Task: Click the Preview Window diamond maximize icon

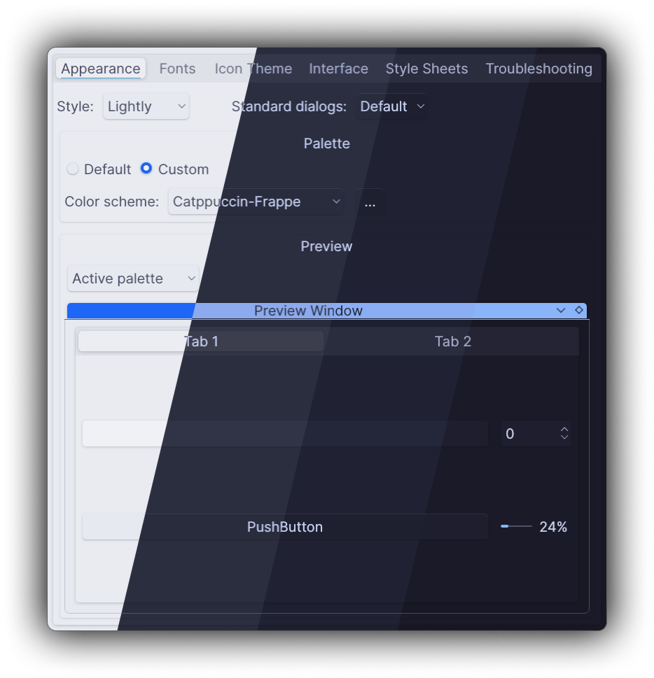Action: [578, 310]
